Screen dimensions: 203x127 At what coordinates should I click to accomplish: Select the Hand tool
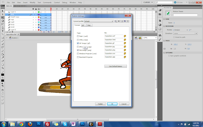tap(3, 64)
